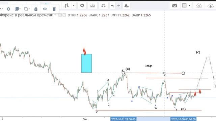
Task: Click the 'Форекс в реальном времени' symbol title
Action: tap(27, 15)
